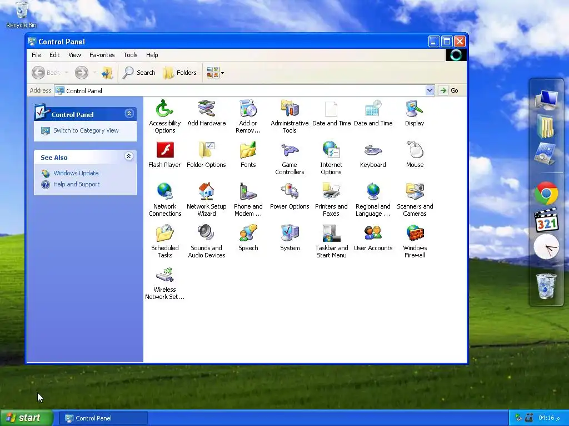Open the View menu
This screenshot has width=569, height=426.
click(74, 55)
